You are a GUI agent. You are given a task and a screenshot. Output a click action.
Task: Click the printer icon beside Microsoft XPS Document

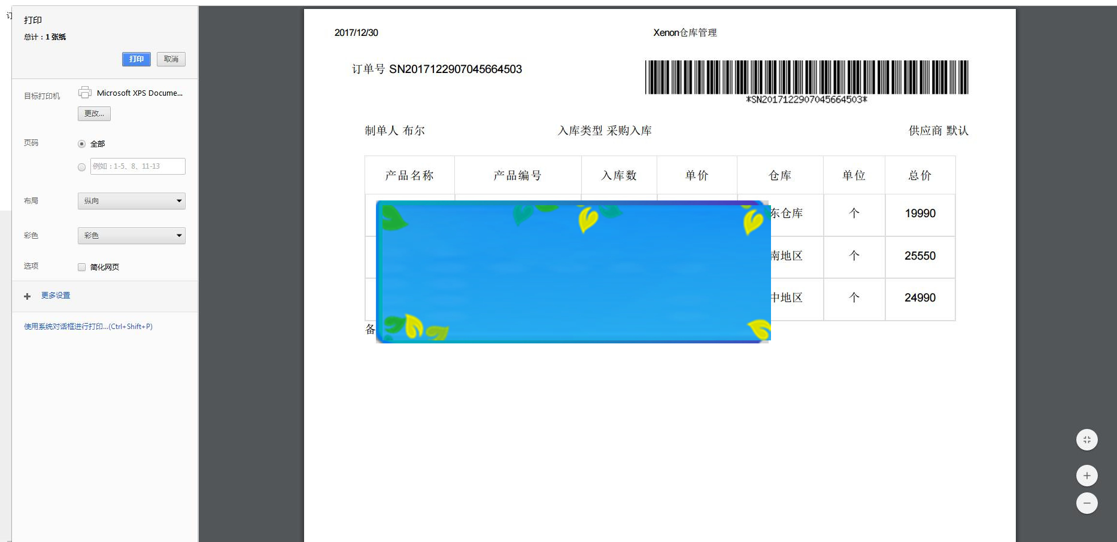click(x=85, y=92)
